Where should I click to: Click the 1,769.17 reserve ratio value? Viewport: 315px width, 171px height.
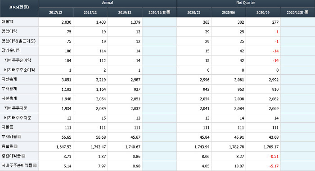[271, 147]
